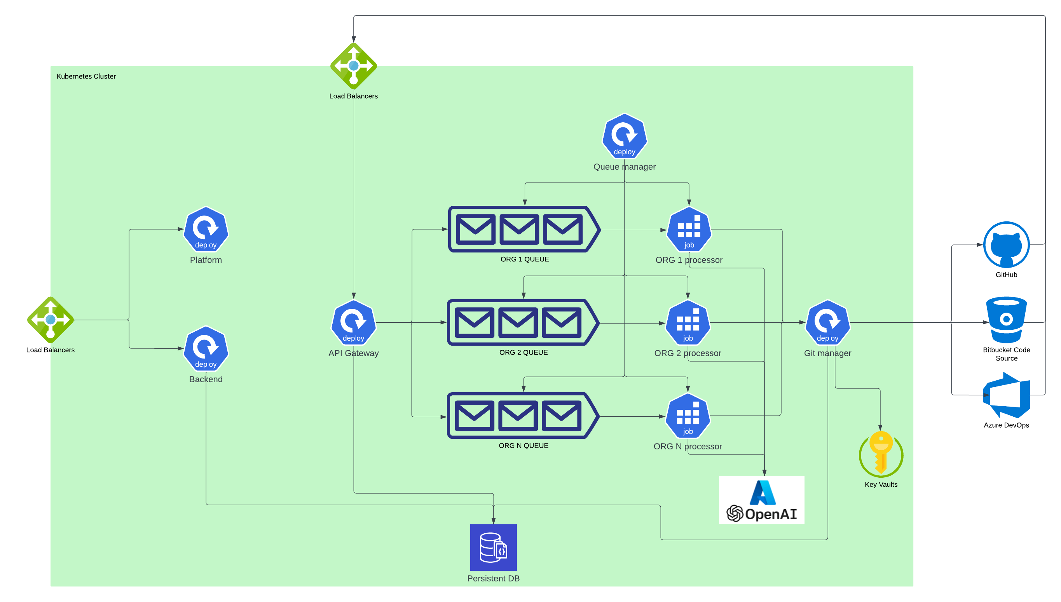Click the Backend text label

coord(206,379)
